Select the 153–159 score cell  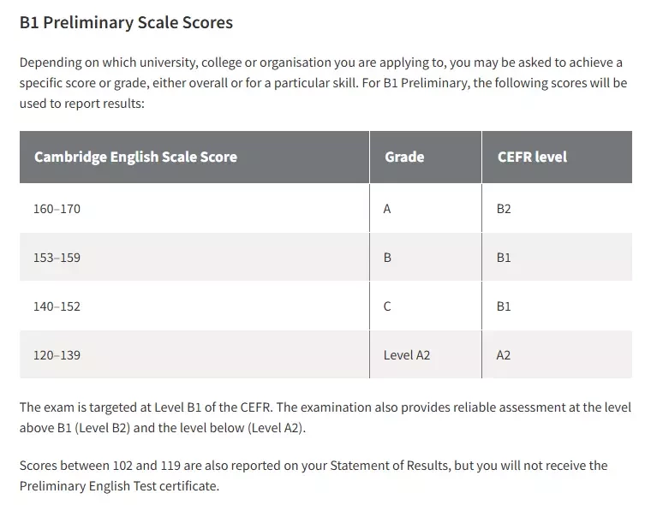[x=194, y=258]
